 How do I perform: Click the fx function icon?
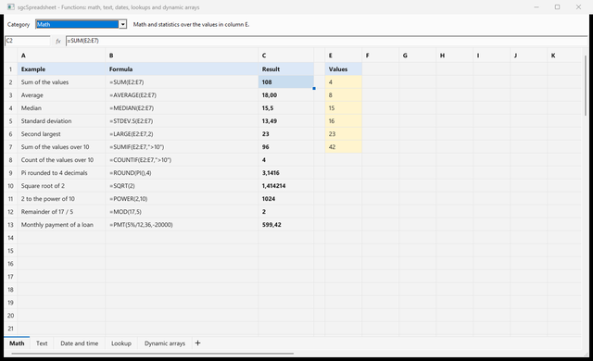tap(57, 41)
